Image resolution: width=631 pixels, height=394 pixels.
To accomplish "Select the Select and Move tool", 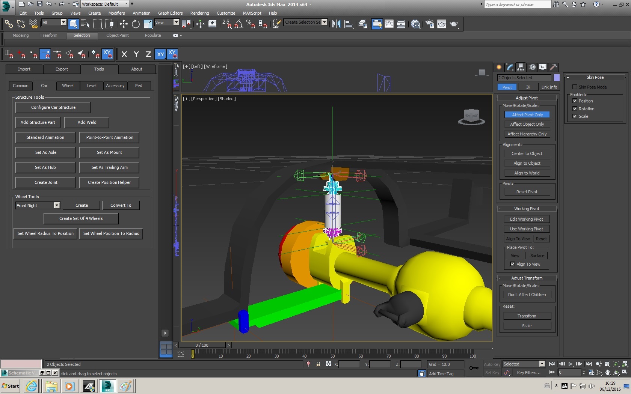I will pos(124,24).
